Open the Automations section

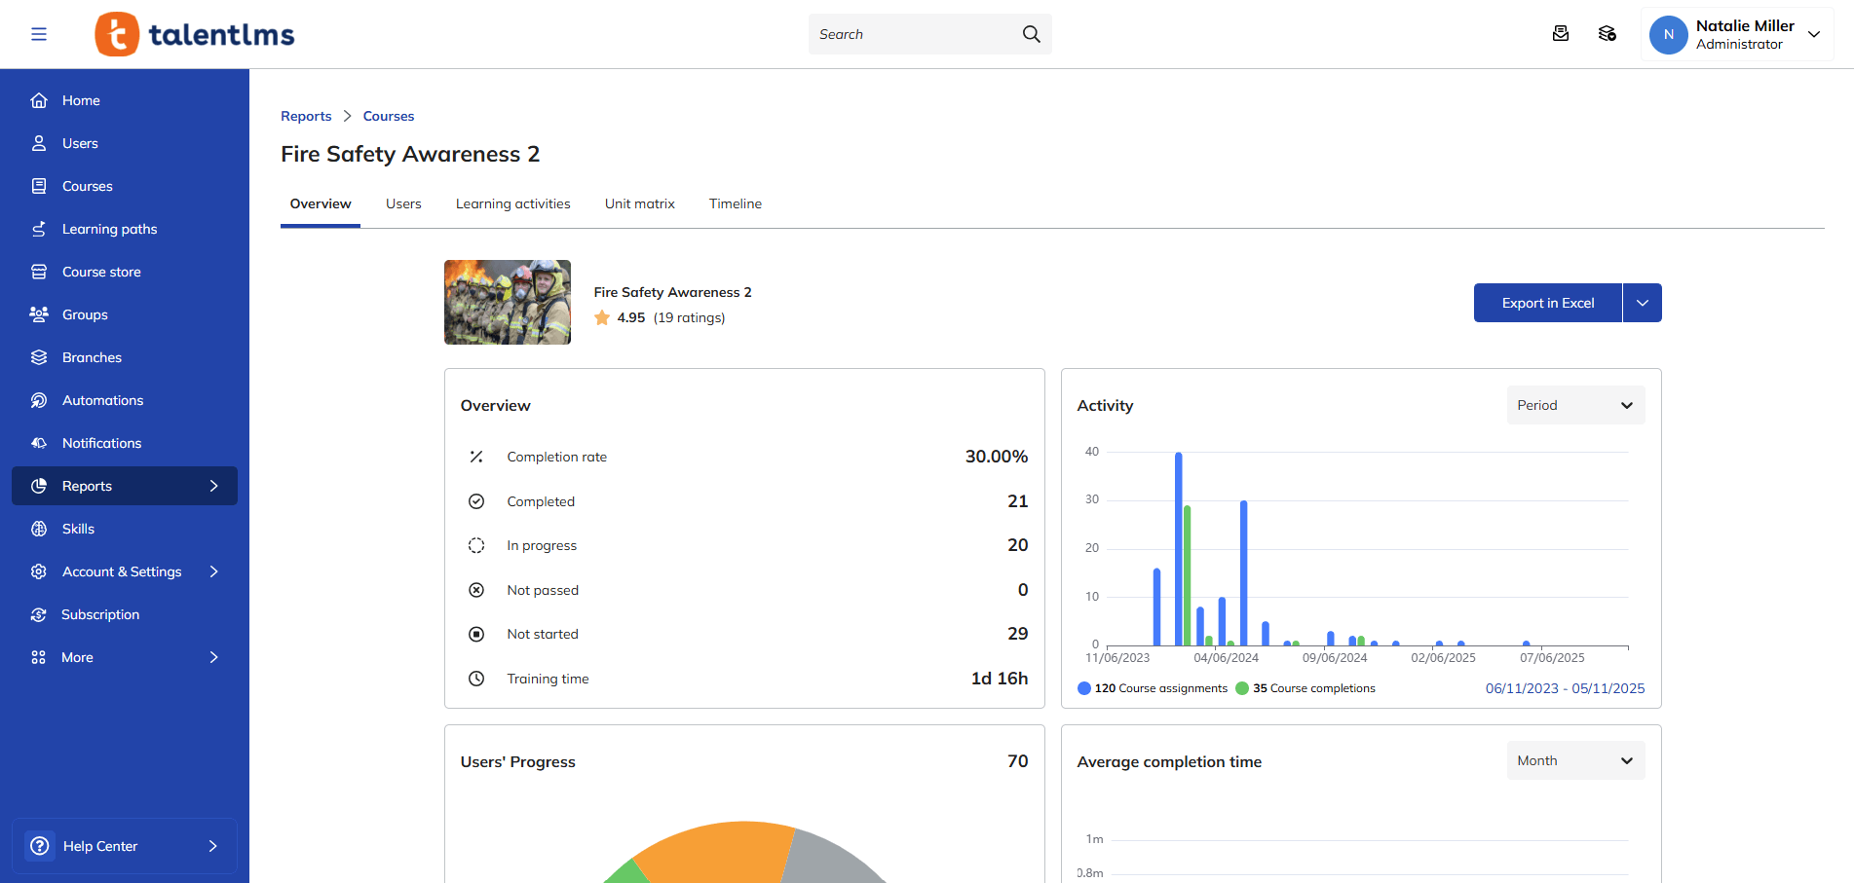pyautogui.click(x=101, y=400)
